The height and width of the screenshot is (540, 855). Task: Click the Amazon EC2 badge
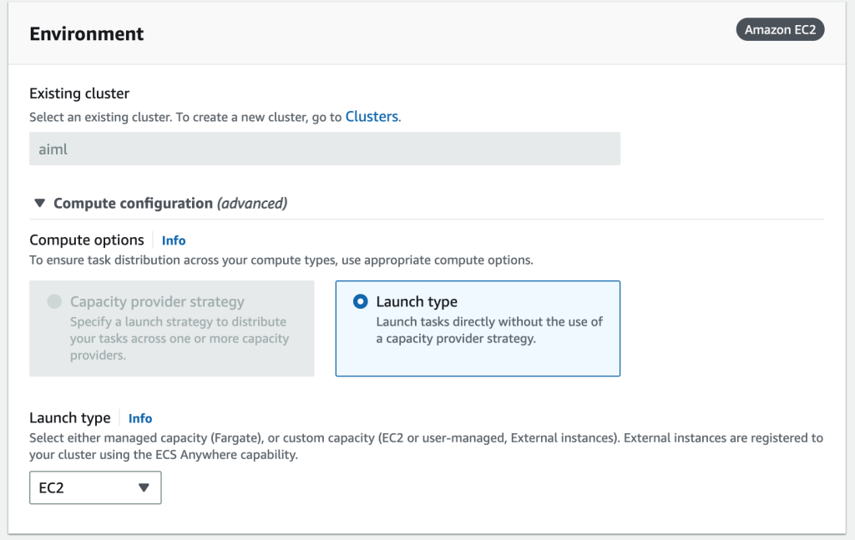[780, 30]
